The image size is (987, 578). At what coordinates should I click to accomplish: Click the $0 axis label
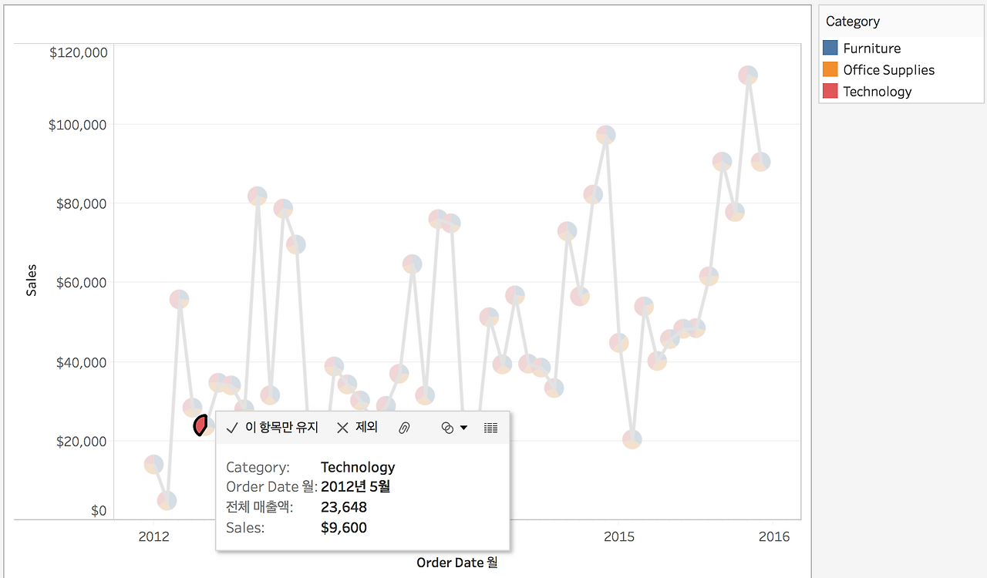[99, 511]
